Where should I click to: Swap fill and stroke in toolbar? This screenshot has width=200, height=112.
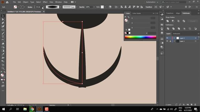[x=5, y=72]
